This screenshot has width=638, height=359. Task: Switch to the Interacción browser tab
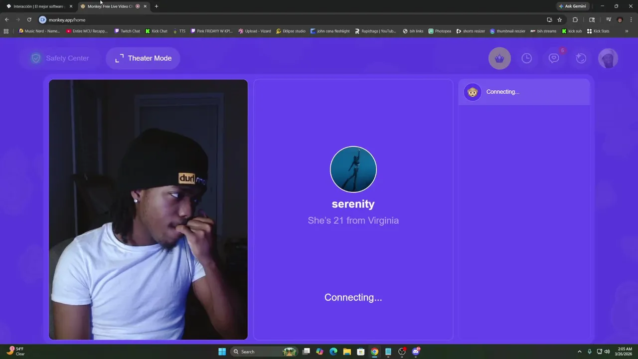click(x=39, y=6)
